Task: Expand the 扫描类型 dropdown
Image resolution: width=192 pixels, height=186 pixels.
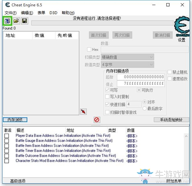Action: click(127, 57)
